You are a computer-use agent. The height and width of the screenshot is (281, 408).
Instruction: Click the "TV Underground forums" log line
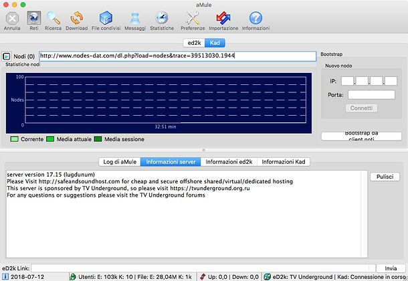(x=106, y=195)
